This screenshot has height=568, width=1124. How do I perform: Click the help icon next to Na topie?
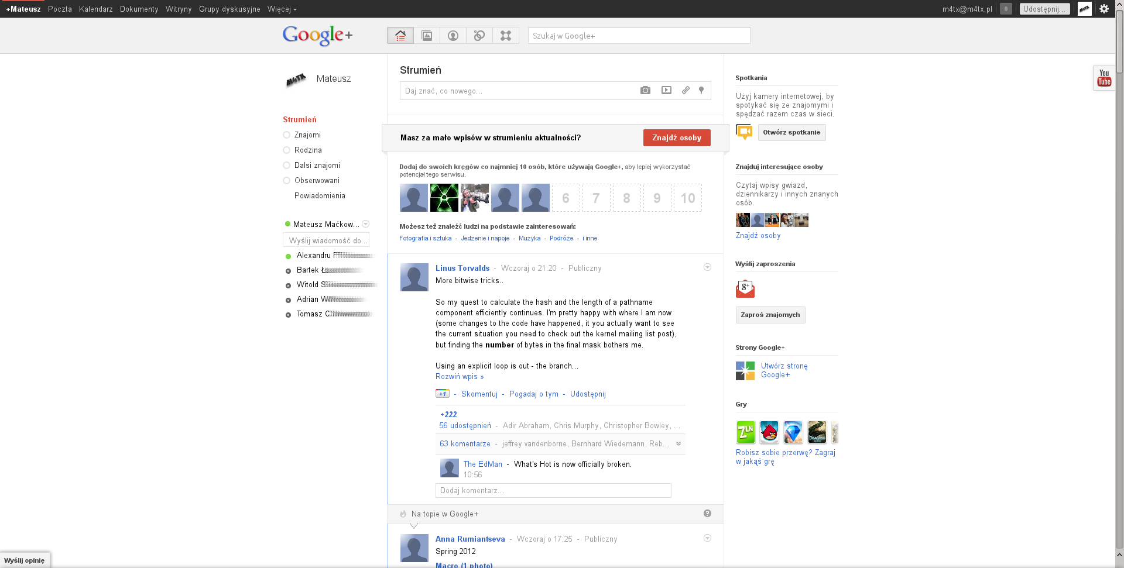(707, 514)
